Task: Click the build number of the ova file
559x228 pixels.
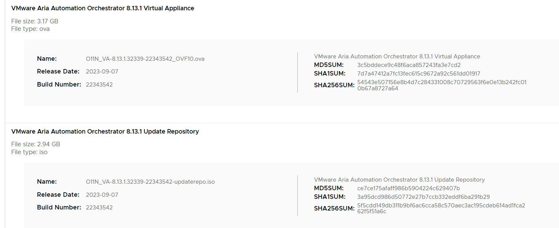Action: [99, 84]
